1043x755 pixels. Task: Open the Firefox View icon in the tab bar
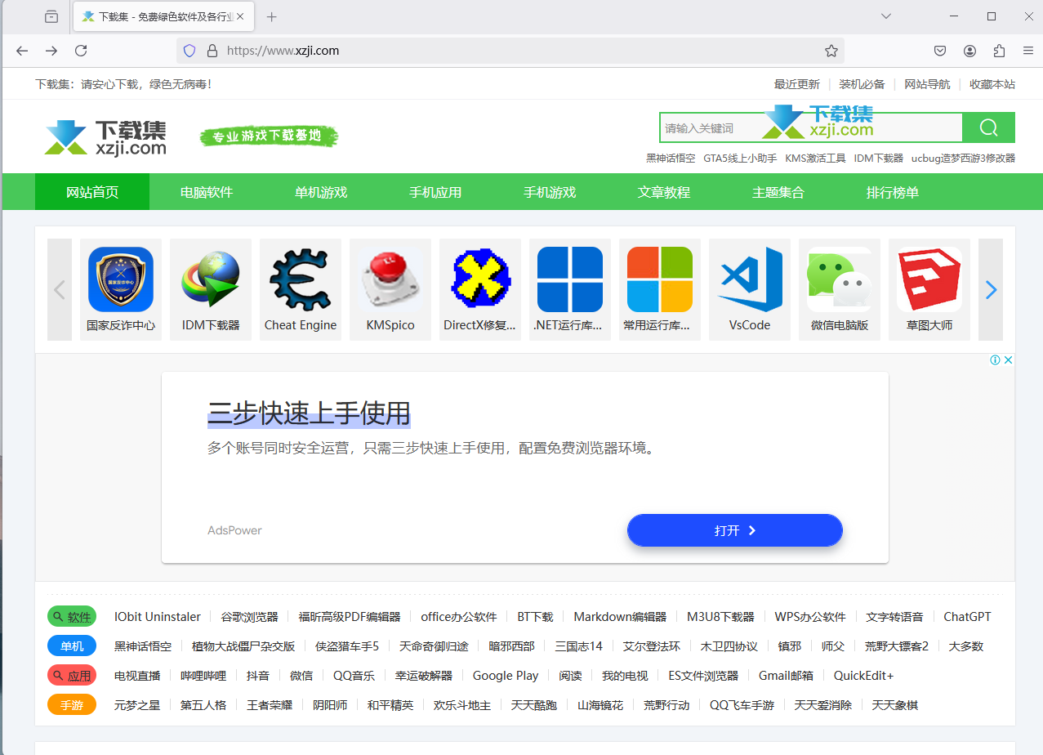(x=51, y=16)
